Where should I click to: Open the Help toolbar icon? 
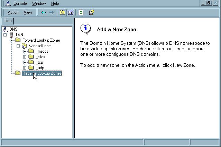[x=92, y=12]
